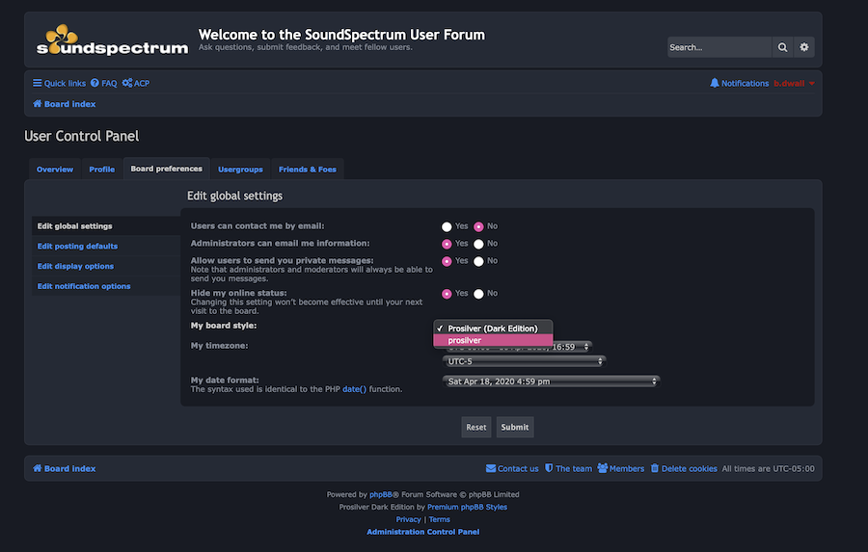Go to Board index in footer
The height and width of the screenshot is (552, 868).
[65, 468]
